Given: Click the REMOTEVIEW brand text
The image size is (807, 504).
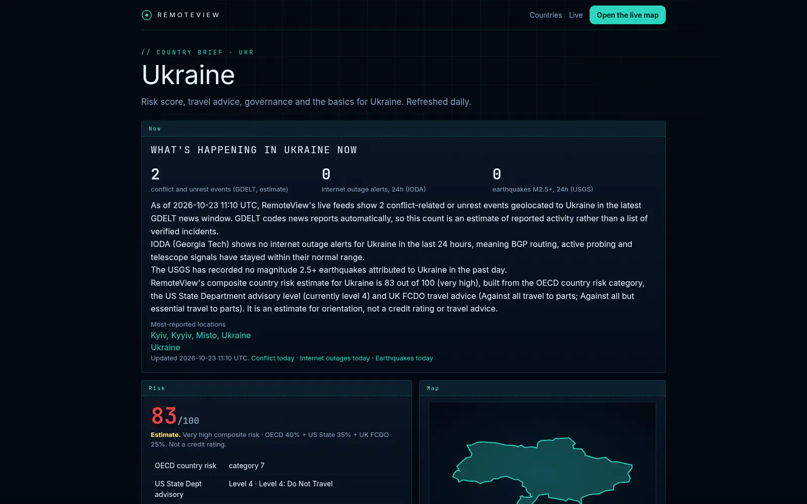Looking at the screenshot, I should [189, 15].
